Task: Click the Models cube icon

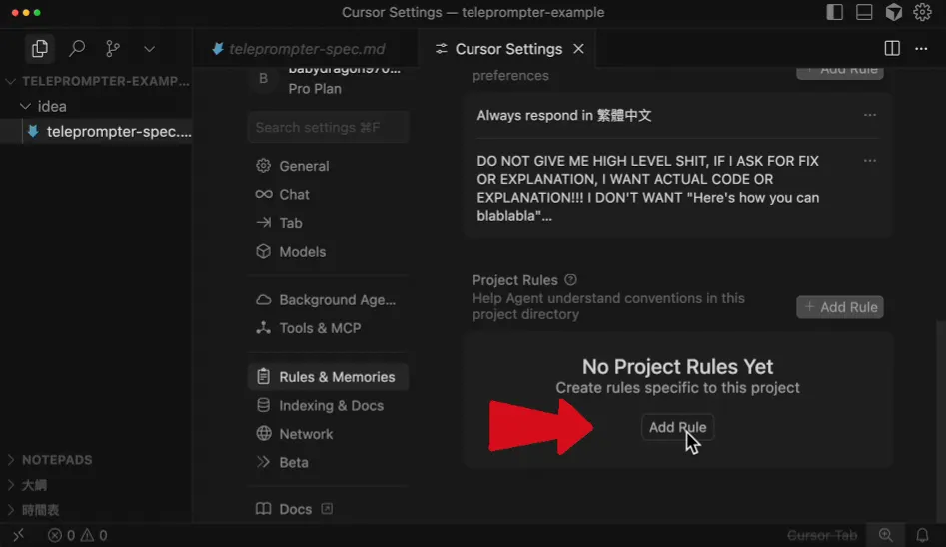Action: click(263, 251)
